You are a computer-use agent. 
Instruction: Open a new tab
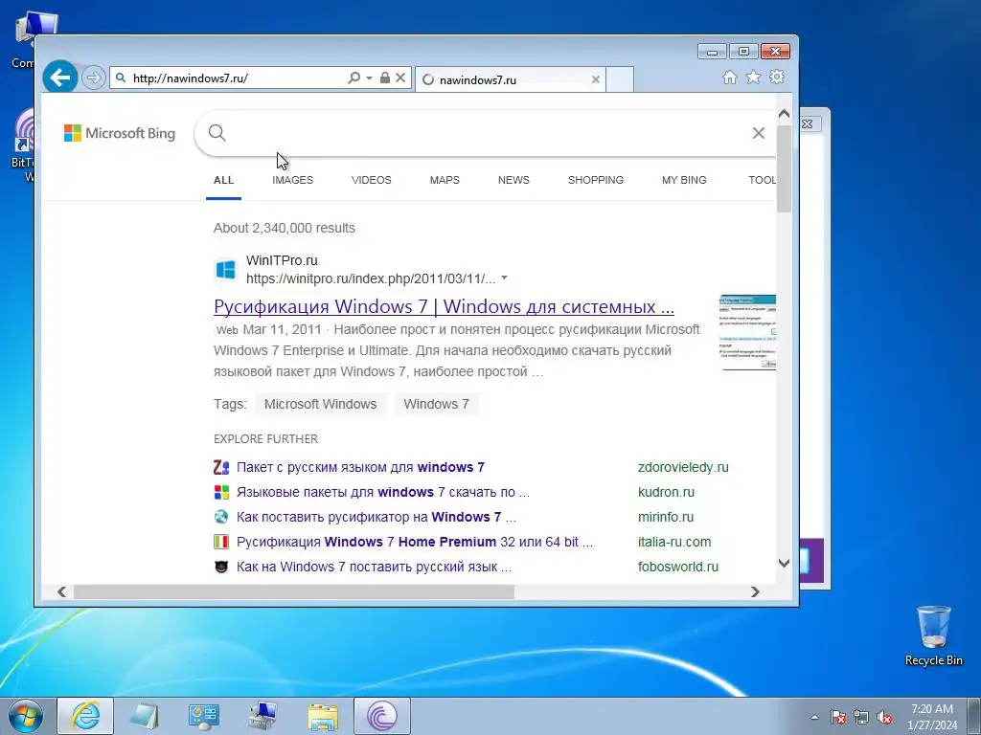620,79
